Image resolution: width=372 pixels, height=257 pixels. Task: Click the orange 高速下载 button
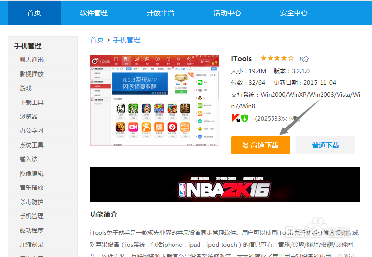(260, 145)
